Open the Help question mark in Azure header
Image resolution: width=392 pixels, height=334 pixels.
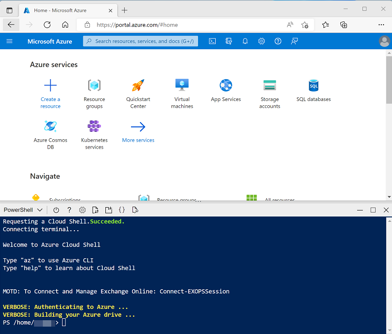(278, 41)
